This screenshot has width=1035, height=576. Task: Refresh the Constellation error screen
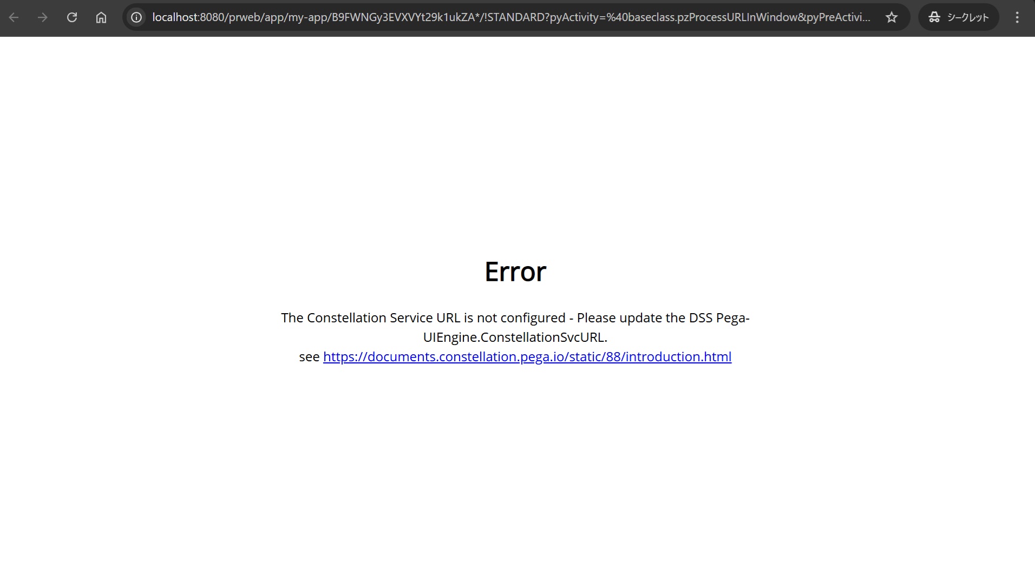pos(71,17)
